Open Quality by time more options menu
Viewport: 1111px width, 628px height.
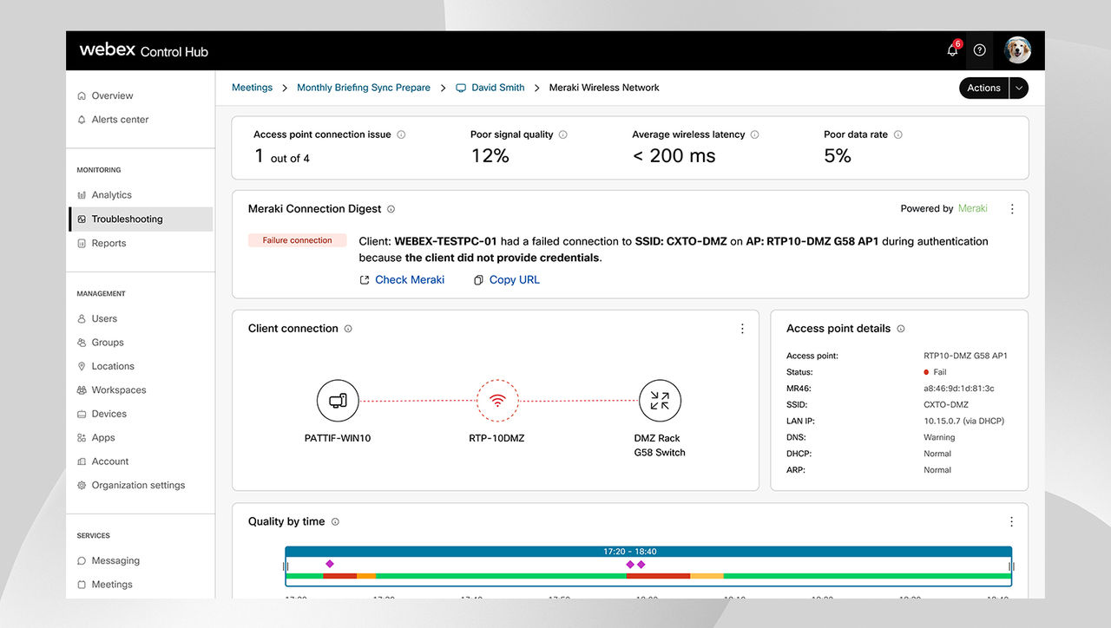tap(1011, 521)
